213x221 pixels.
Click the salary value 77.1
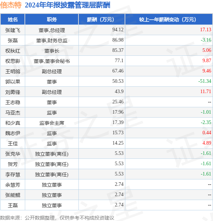pyautogui.click(x=119, y=60)
